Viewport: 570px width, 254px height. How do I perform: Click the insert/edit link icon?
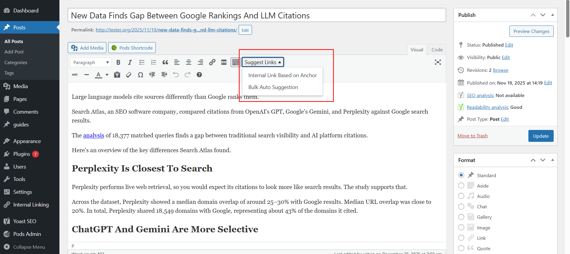click(x=212, y=62)
